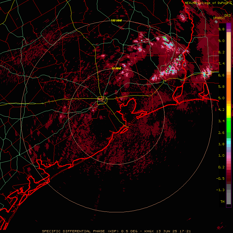Click the Specific Differential Phase KHGX caption
233x233 pixels.
point(116,231)
